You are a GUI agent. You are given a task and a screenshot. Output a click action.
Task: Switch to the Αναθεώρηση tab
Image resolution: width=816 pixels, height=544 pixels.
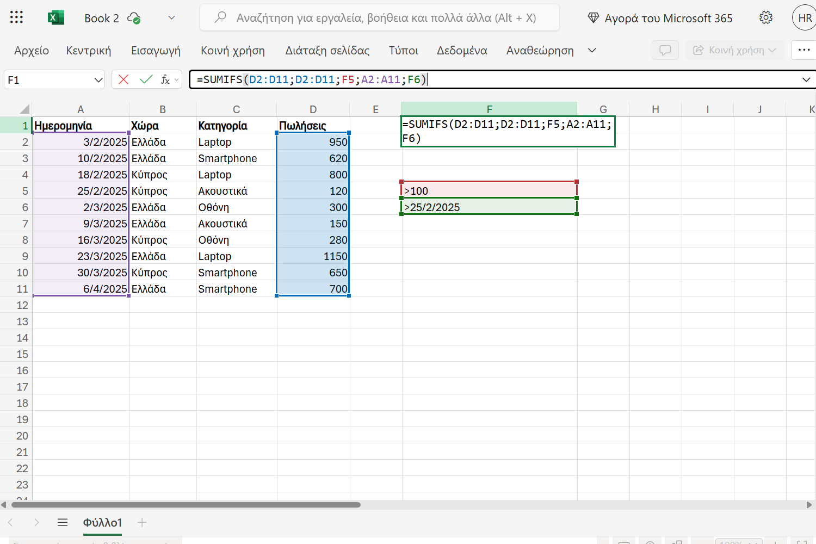(x=540, y=51)
